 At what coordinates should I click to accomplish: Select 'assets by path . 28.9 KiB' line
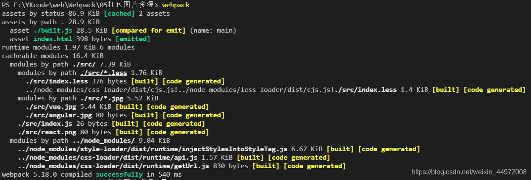[x=51, y=22]
